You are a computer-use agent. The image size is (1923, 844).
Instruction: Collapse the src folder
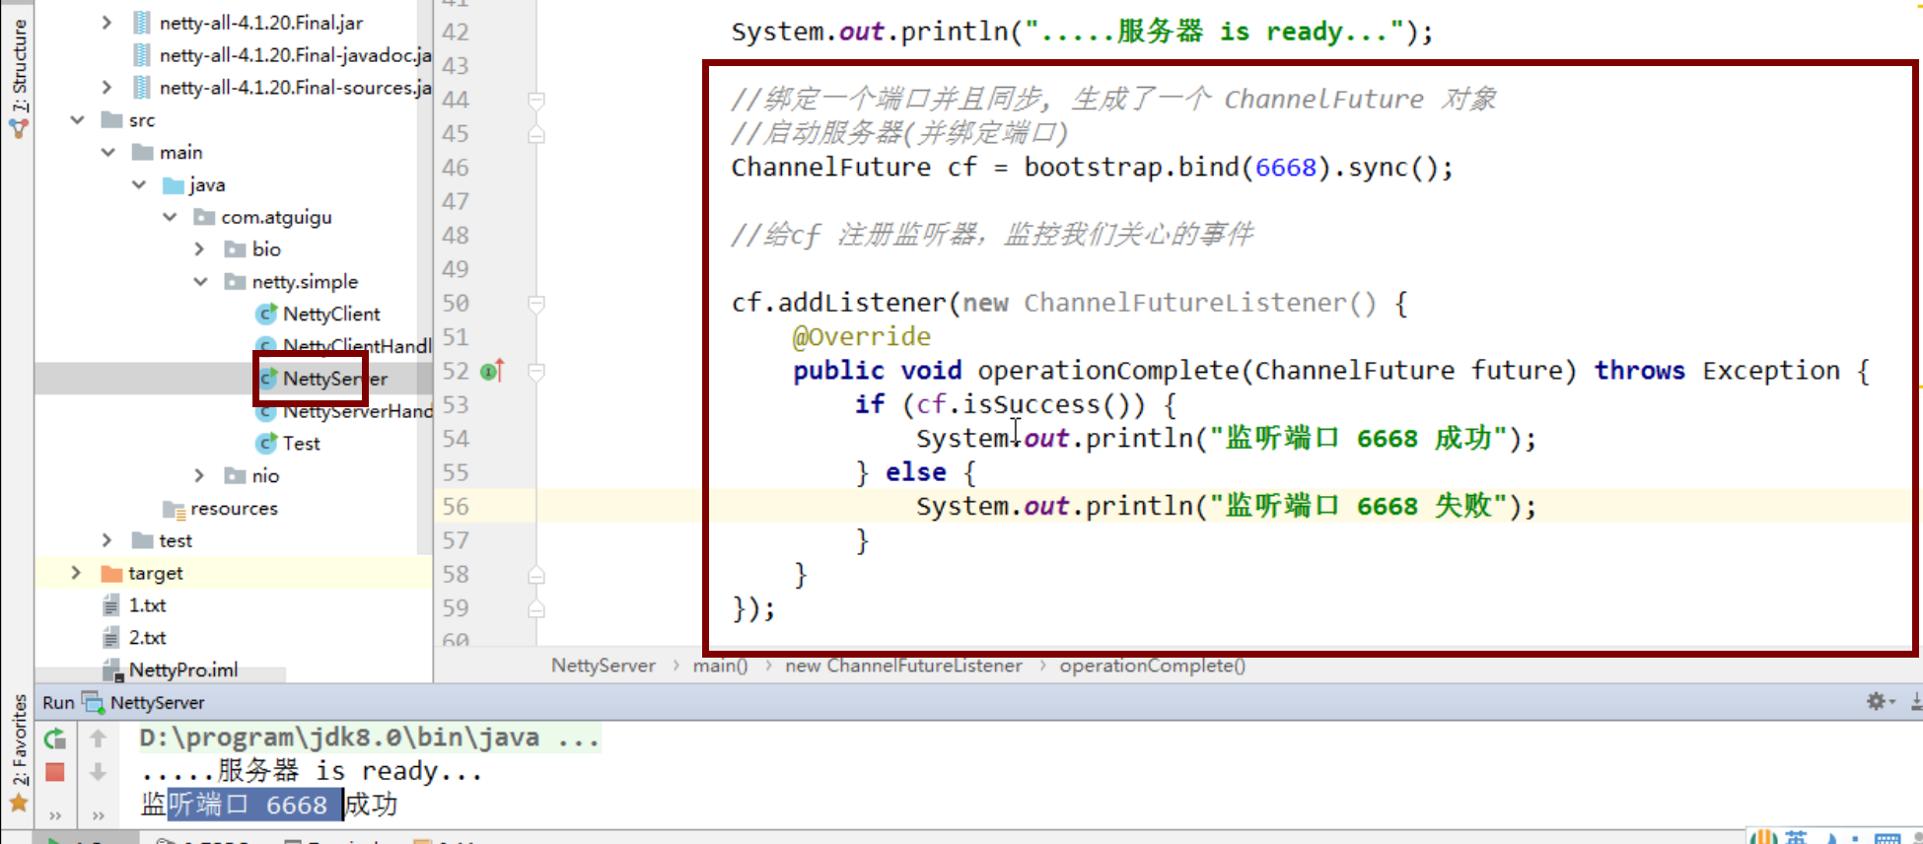(77, 119)
